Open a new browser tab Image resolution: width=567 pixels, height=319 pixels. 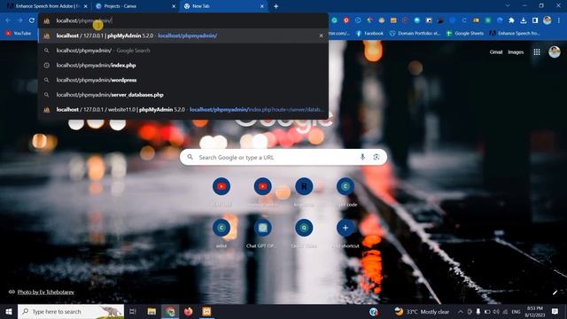[276, 6]
